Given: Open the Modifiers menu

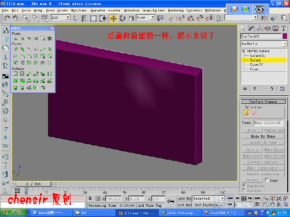Looking at the screenshot, I should (x=79, y=10).
